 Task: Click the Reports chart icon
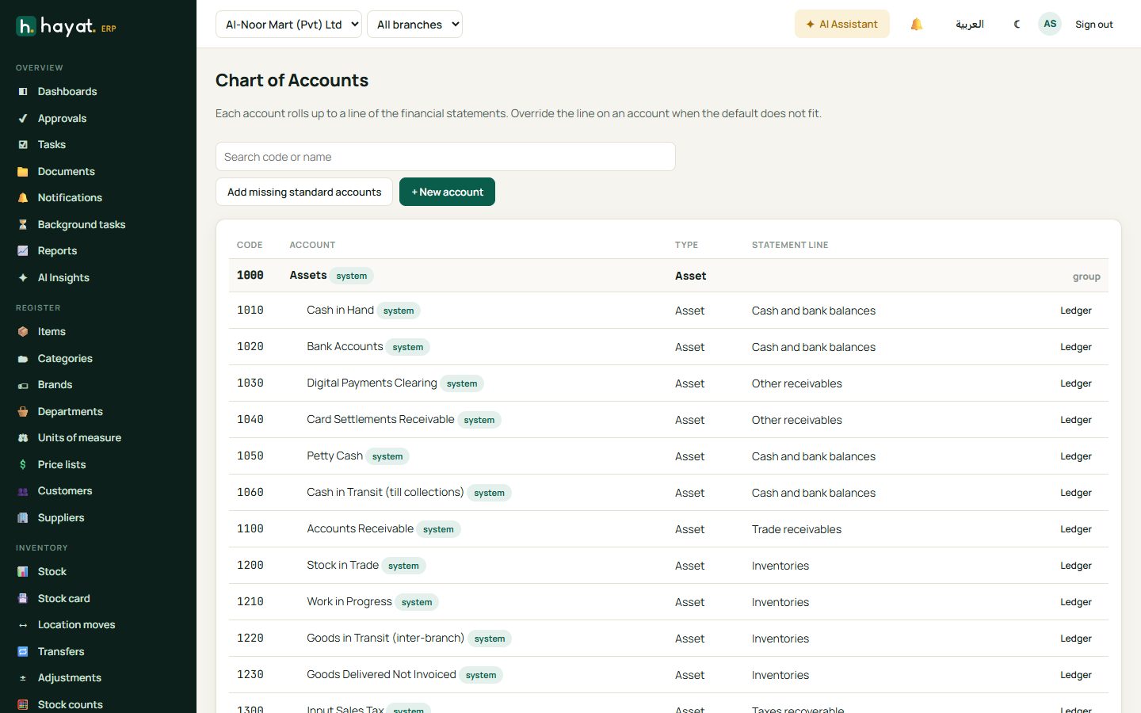point(23,251)
